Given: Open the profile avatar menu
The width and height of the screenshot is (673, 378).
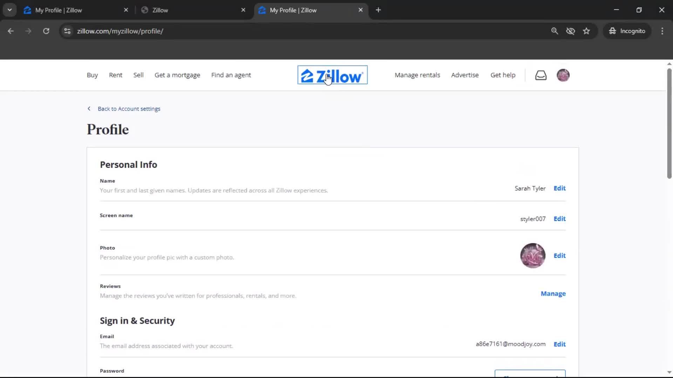Looking at the screenshot, I should click(563, 75).
